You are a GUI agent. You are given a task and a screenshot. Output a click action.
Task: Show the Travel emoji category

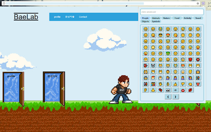click(198, 18)
